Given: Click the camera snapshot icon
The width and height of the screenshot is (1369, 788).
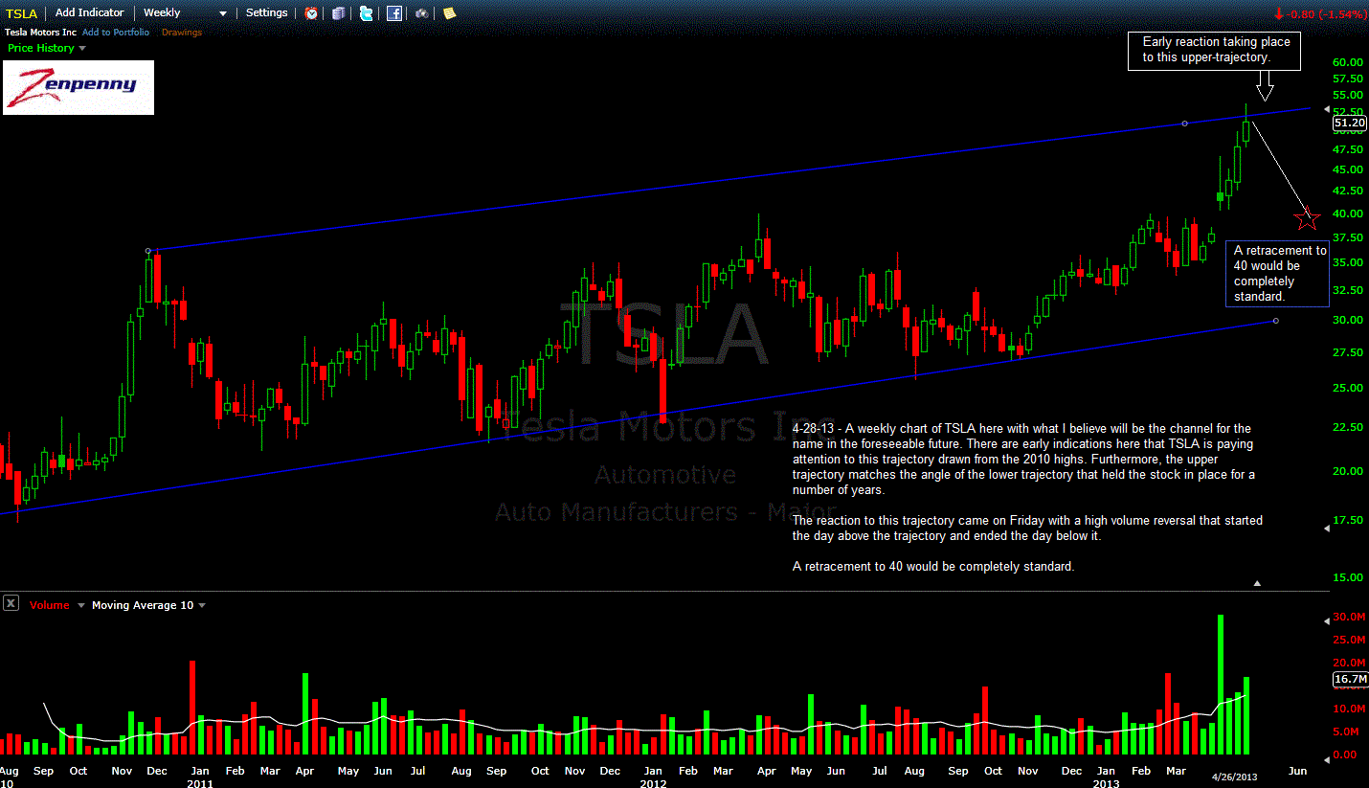Looking at the screenshot, I should coord(422,13).
